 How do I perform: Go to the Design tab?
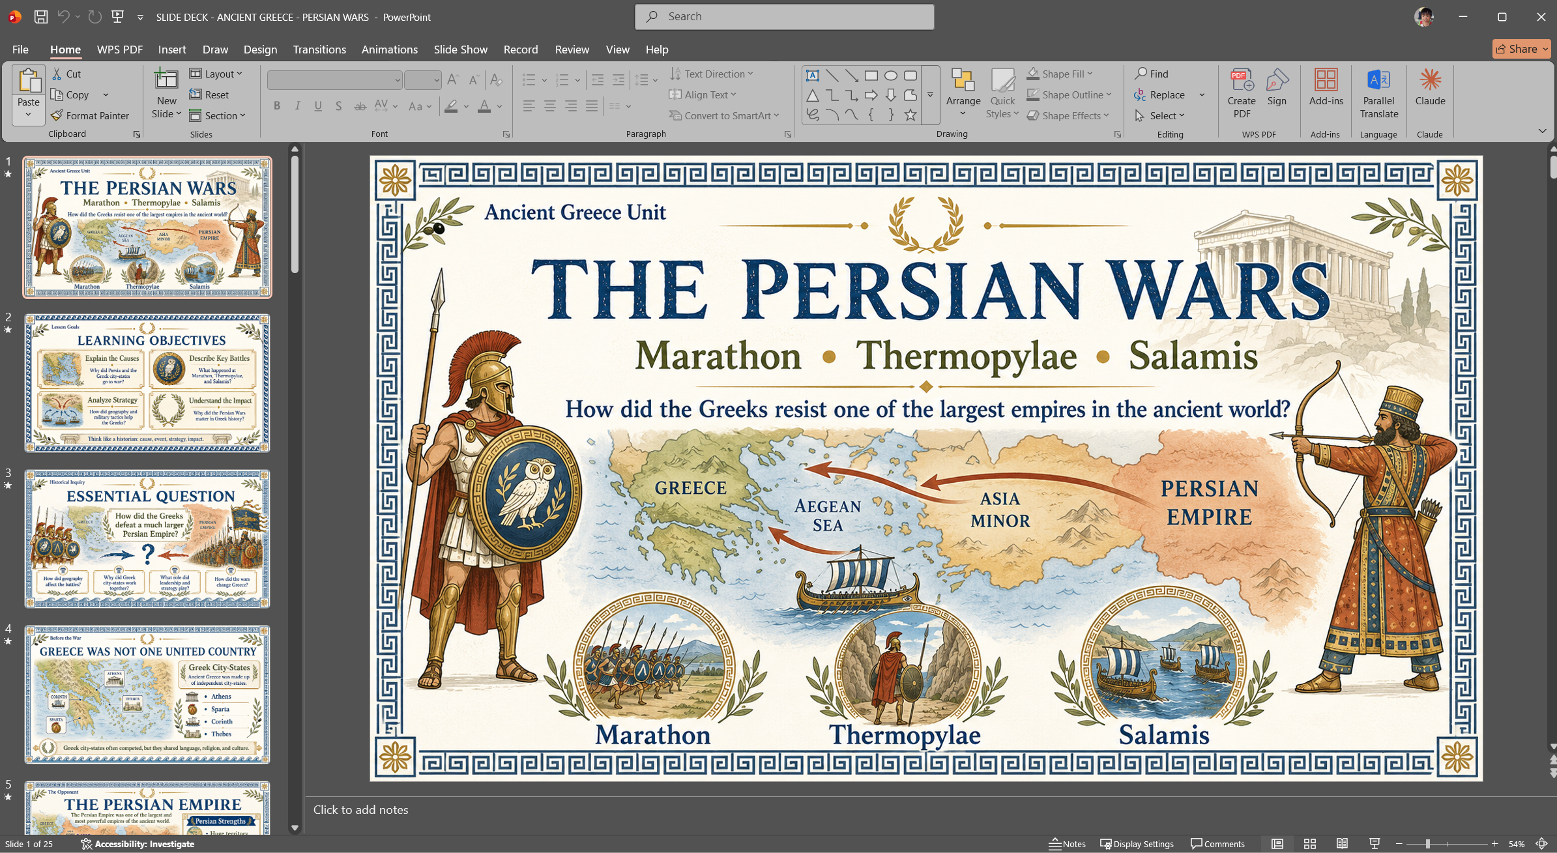pyautogui.click(x=260, y=50)
